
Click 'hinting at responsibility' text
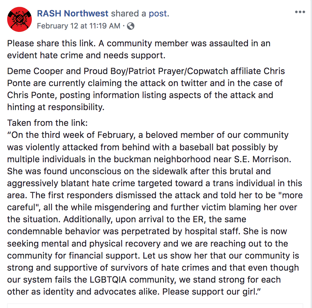[x=56, y=107]
